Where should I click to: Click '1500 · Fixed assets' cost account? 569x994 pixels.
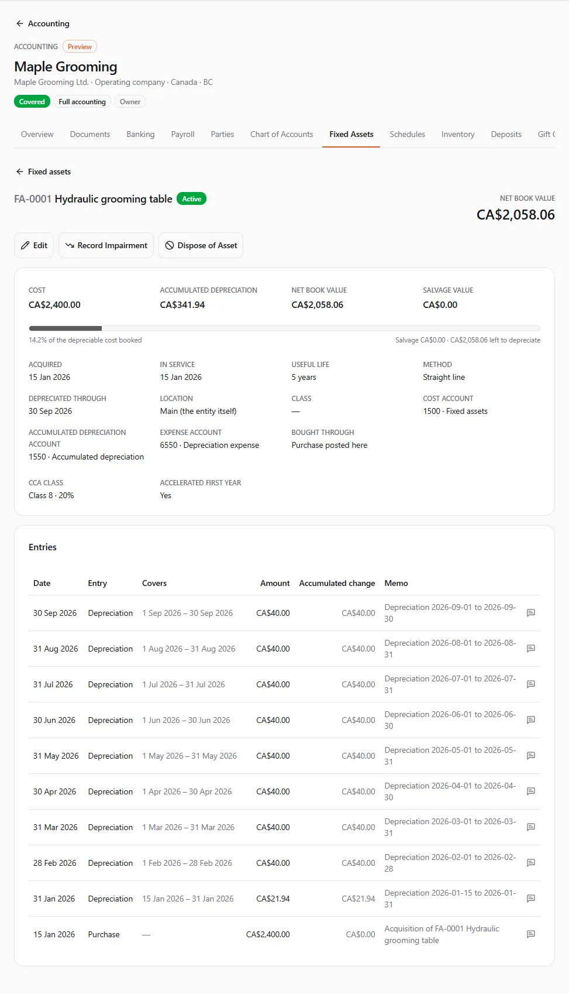[455, 411]
